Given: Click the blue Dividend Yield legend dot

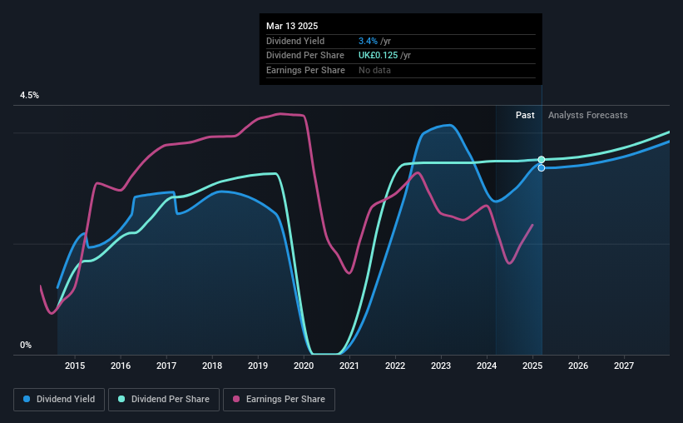Looking at the screenshot, I should point(27,399).
